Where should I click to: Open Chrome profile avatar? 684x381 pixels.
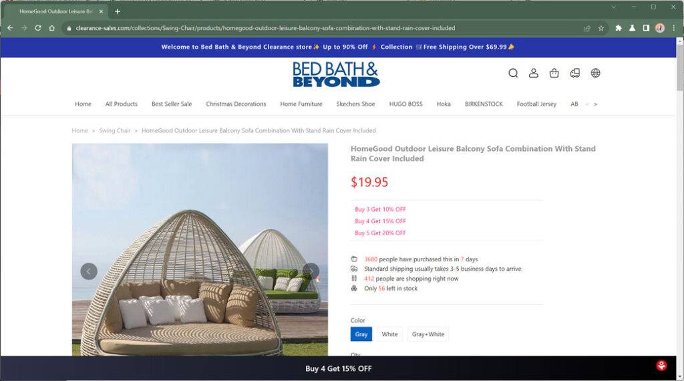click(x=660, y=28)
